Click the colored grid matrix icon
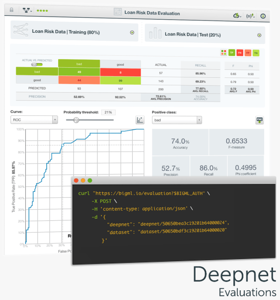Screen dimensions: 280x300 click(224, 52)
